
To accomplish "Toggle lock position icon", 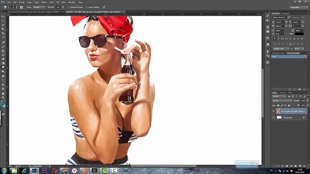I will click(285, 105).
